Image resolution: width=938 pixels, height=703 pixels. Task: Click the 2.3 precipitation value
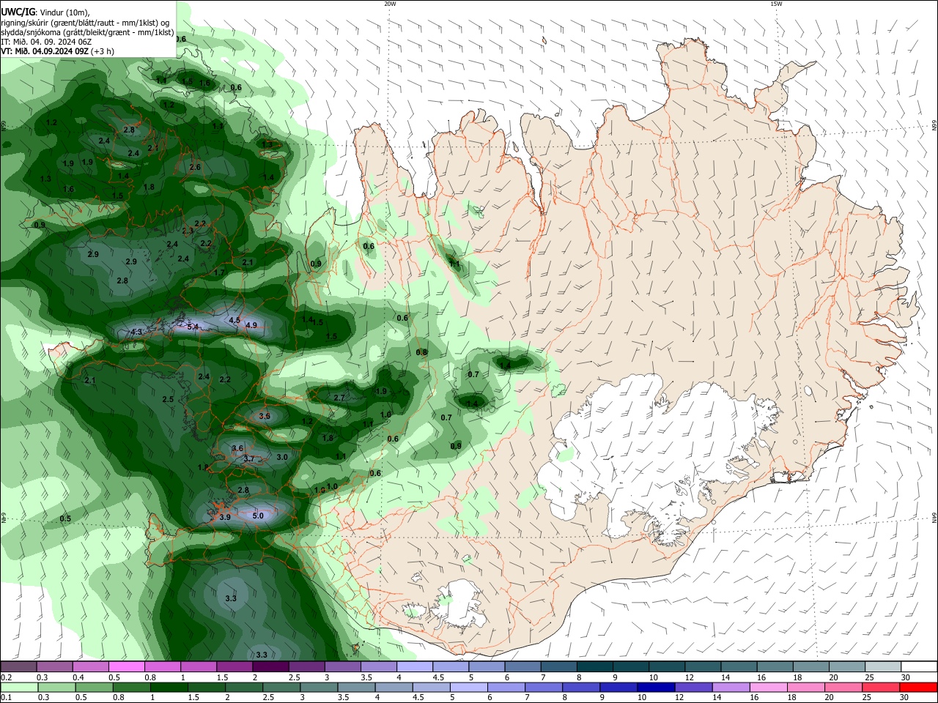tap(188, 231)
